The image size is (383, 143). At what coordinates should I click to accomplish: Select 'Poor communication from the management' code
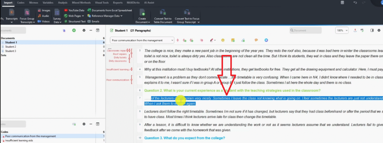tap(52, 136)
